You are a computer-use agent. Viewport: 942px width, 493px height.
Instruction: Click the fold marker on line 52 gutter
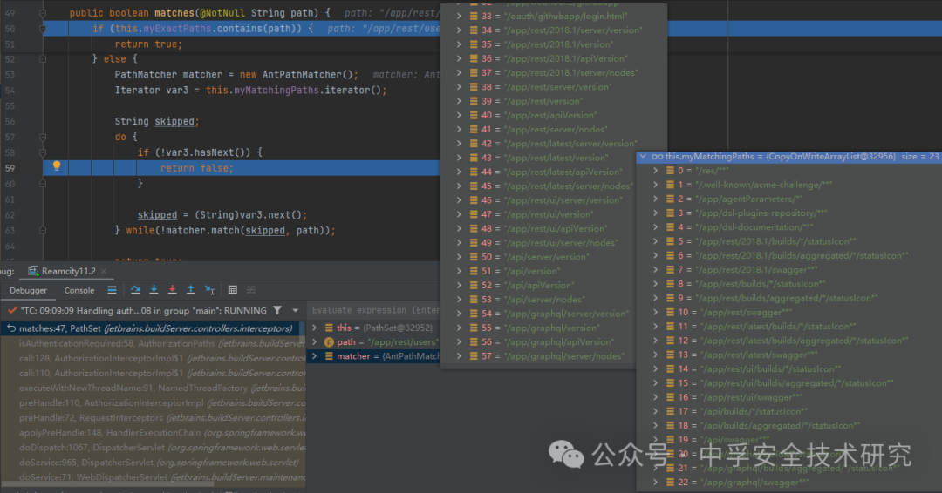coord(43,59)
